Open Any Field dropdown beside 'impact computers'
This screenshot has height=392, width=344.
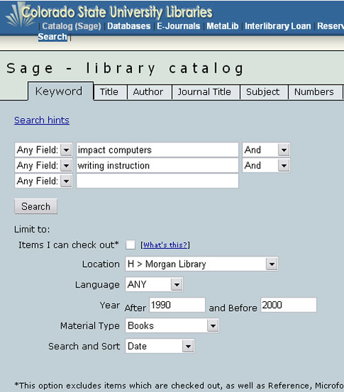43,150
